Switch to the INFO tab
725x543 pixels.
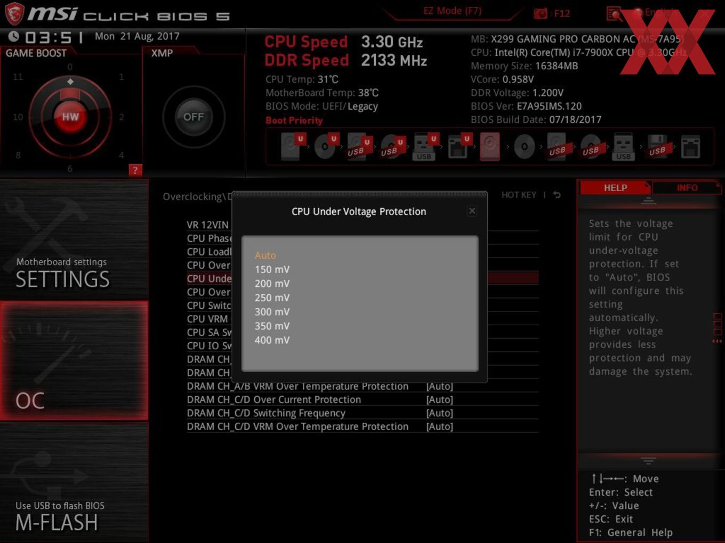(x=687, y=188)
